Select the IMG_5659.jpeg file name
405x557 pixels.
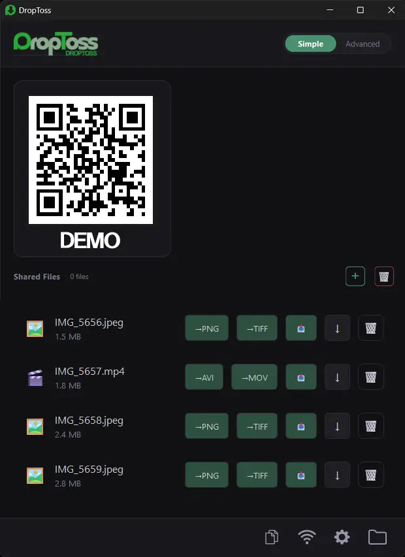pos(89,469)
